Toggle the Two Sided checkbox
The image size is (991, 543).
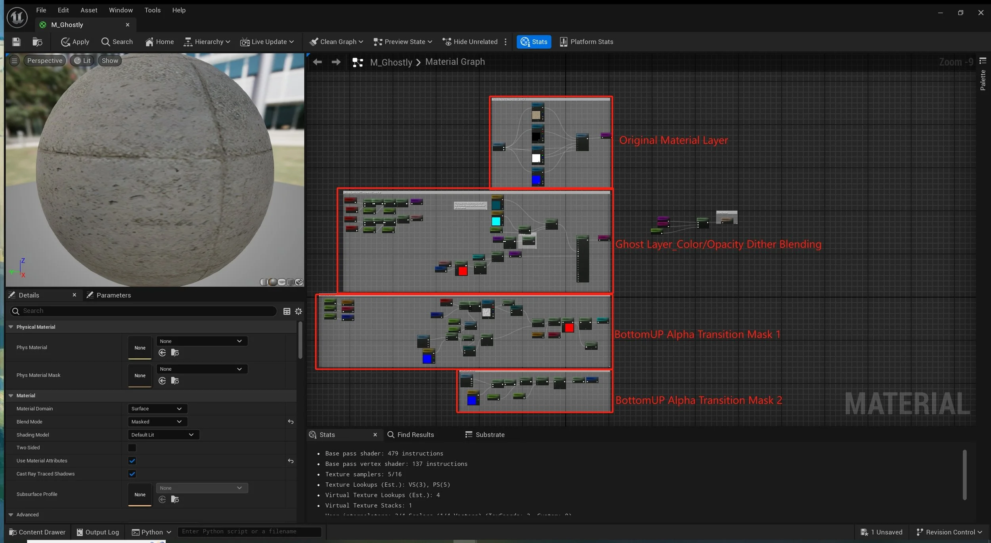[132, 448]
